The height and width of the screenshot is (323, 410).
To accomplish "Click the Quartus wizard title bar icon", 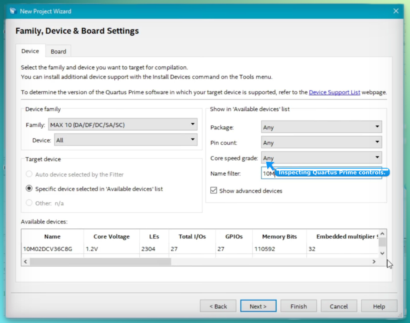I will (x=13, y=11).
